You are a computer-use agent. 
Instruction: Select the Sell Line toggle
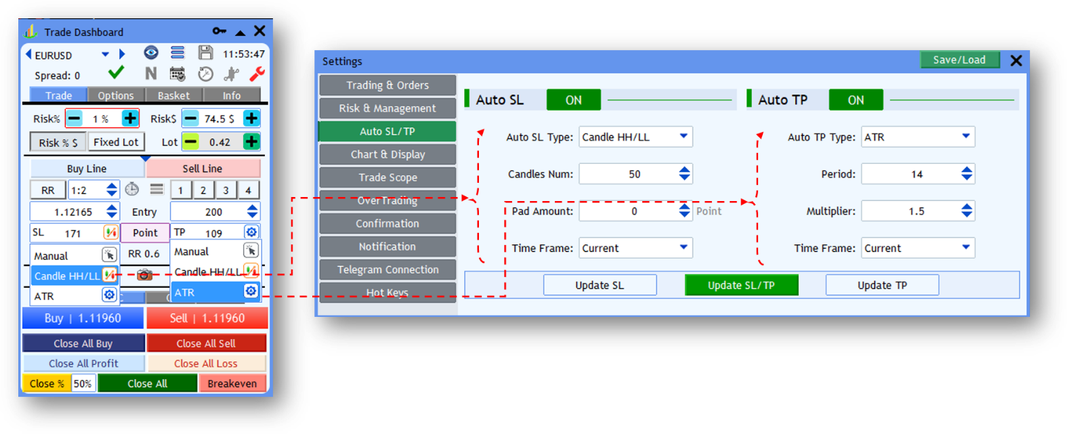pyautogui.click(x=203, y=169)
